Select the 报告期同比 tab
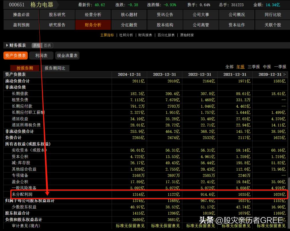290x231 pixels. 55,68
